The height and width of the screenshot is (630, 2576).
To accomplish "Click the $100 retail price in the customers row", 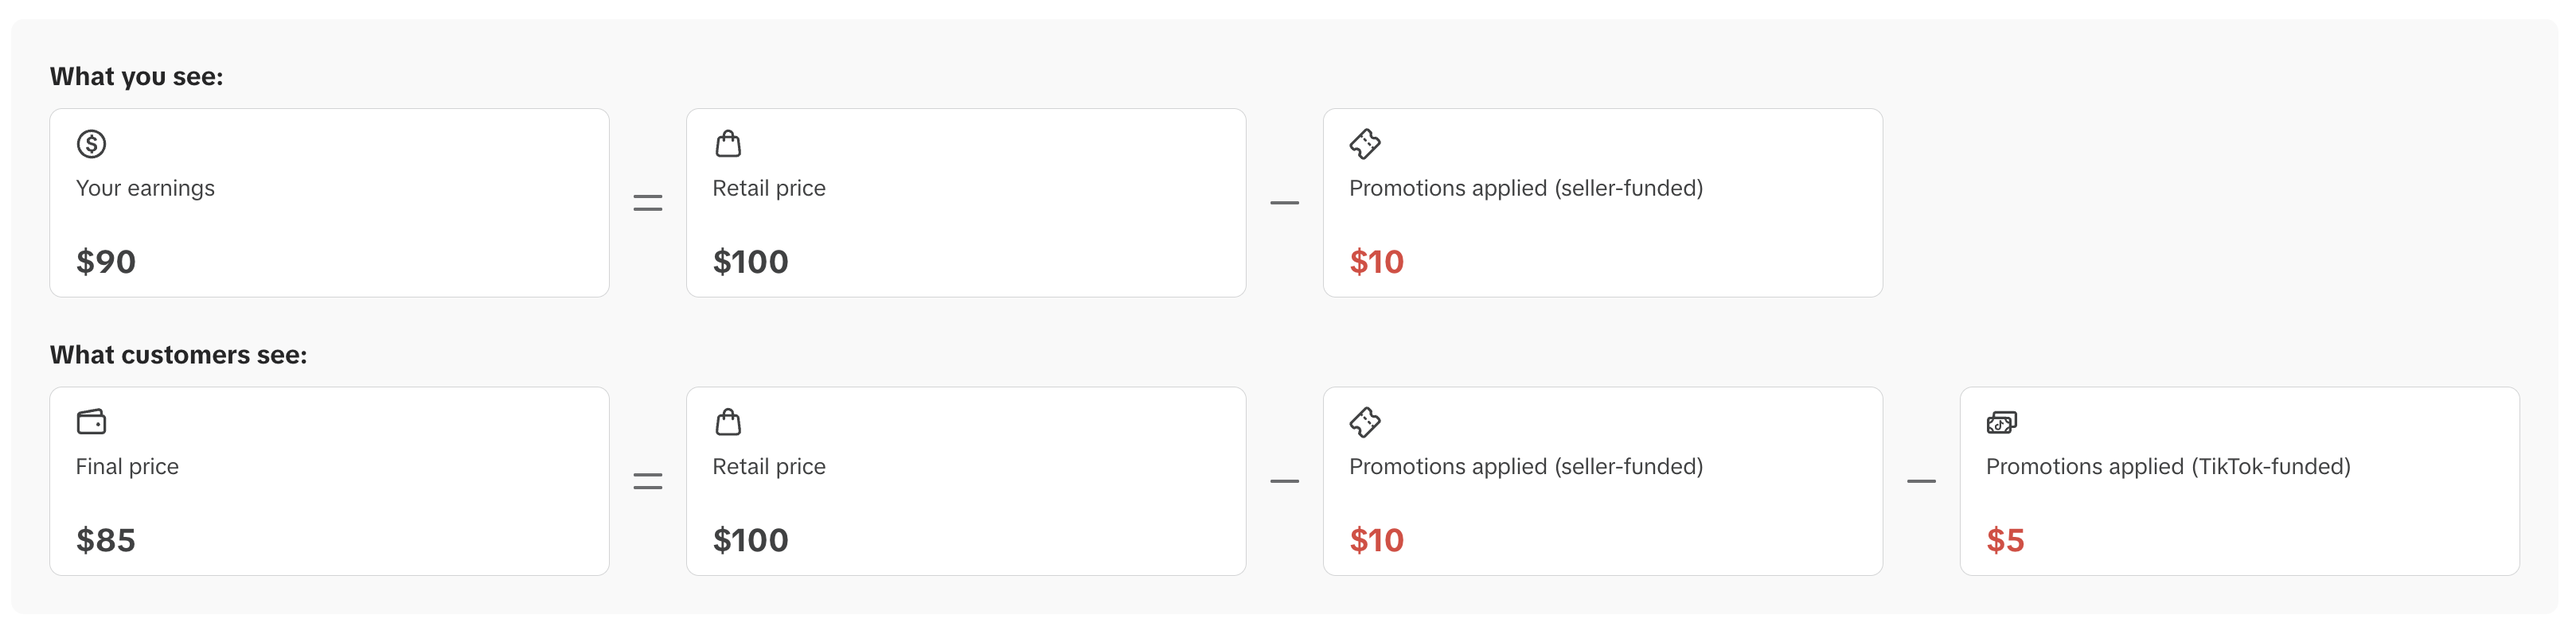I will [750, 540].
